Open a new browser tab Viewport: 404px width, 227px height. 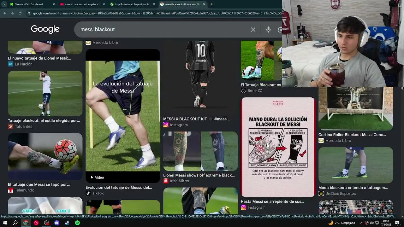coord(211,4)
